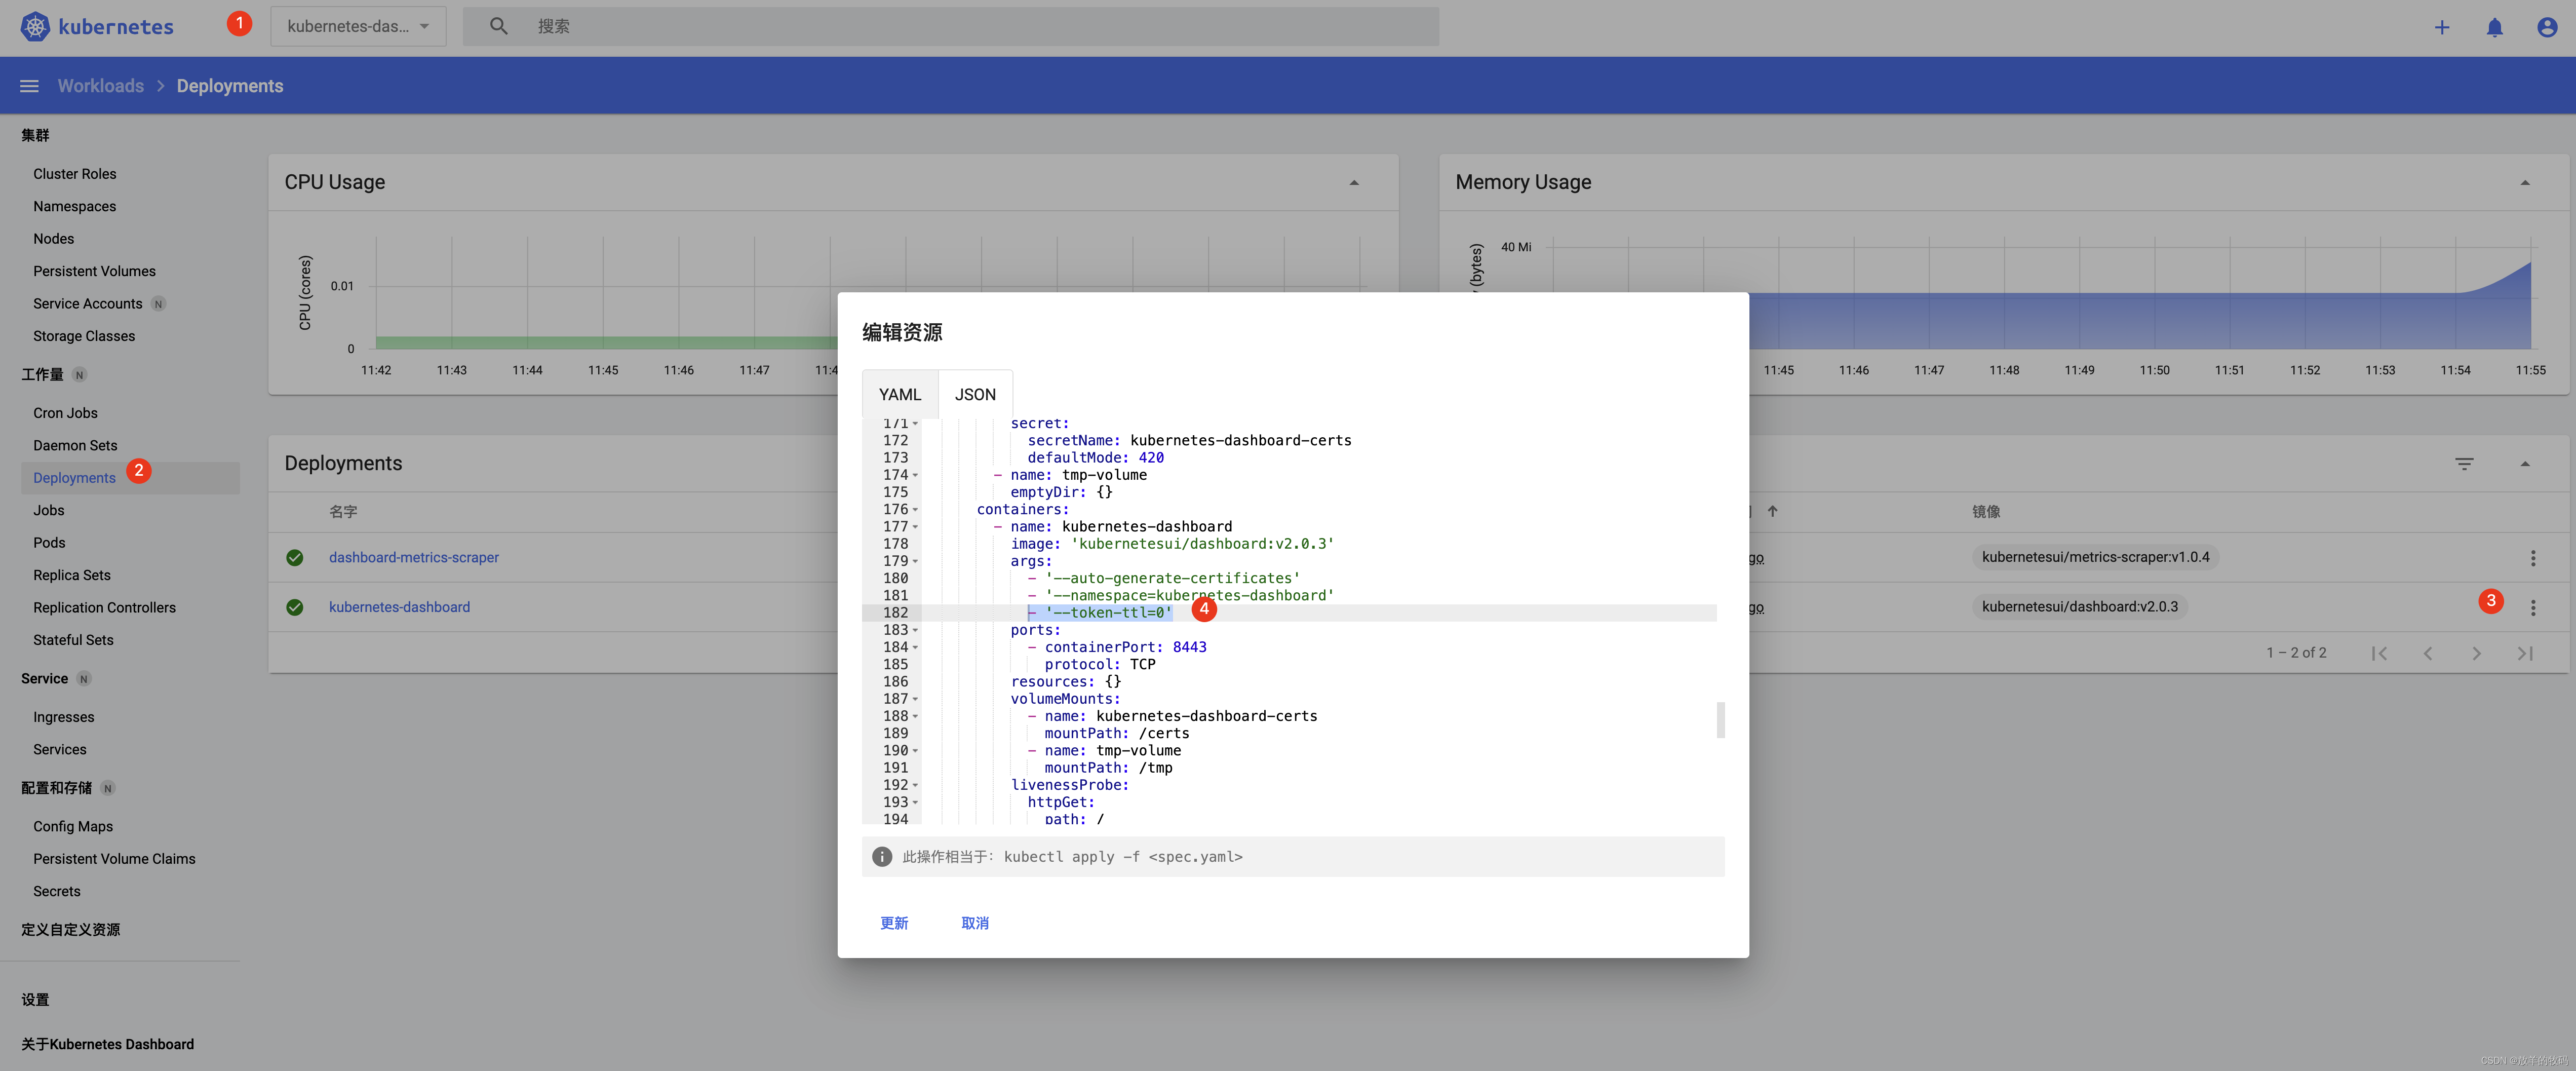The height and width of the screenshot is (1071, 2576).
Task: Open actions menu for kubernetes-dashboard row
Action: tap(2532, 607)
